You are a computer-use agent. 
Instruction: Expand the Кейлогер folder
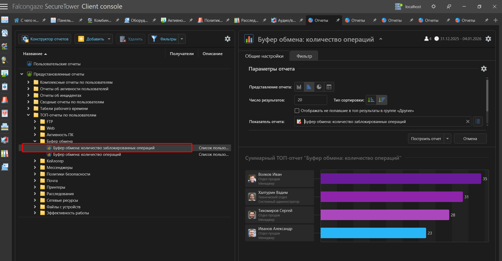[x=35, y=161]
